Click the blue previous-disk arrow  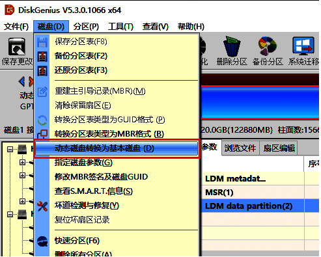pos(21,82)
